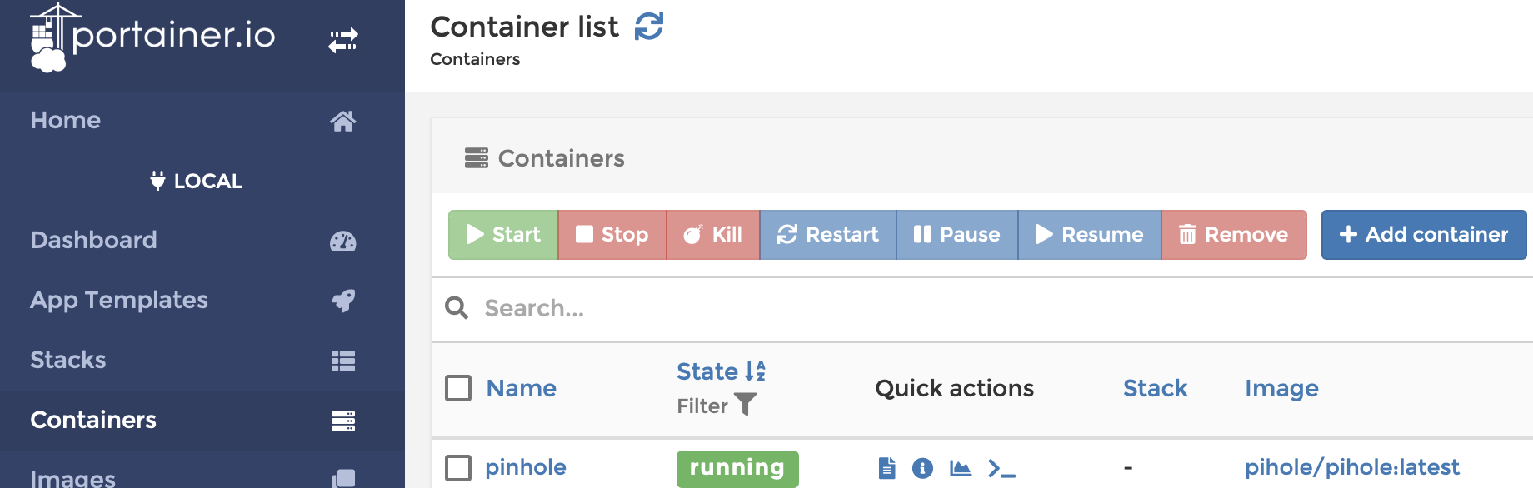Open the State Filter funnel
Image resolution: width=1533 pixels, height=488 pixels.
(745, 405)
